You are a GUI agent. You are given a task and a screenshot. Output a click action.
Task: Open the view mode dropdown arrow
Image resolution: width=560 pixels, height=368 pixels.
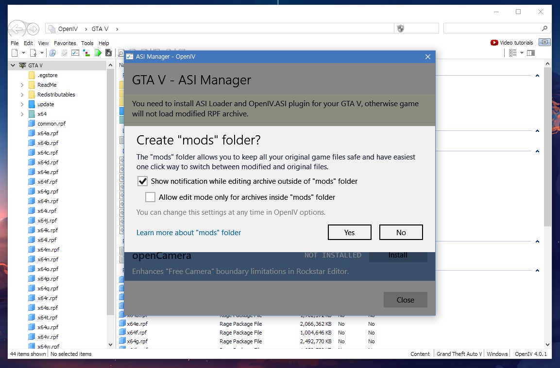pos(522,53)
